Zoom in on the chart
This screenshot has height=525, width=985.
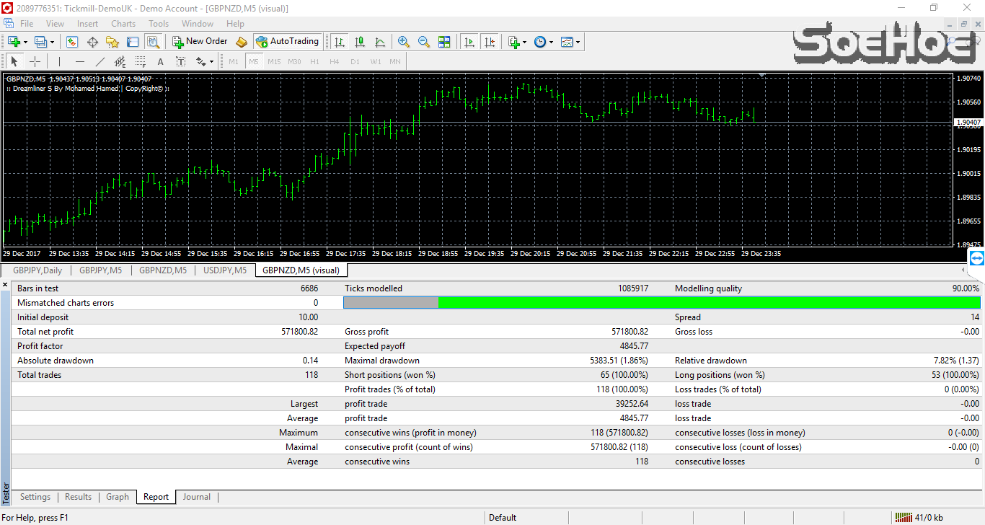[x=404, y=42]
